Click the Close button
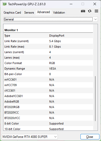 (90, 137)
